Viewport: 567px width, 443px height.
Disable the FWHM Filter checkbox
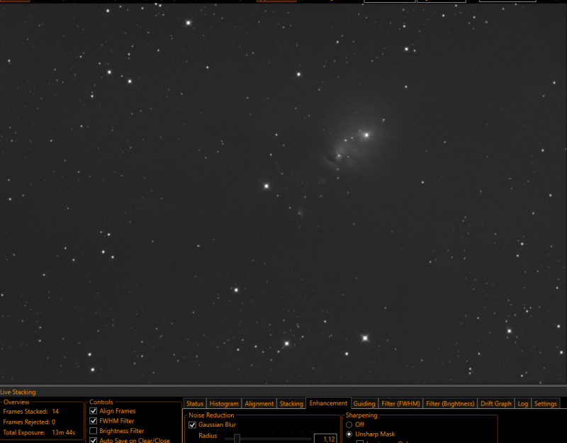pyautogui.click(x=94, y=421)
